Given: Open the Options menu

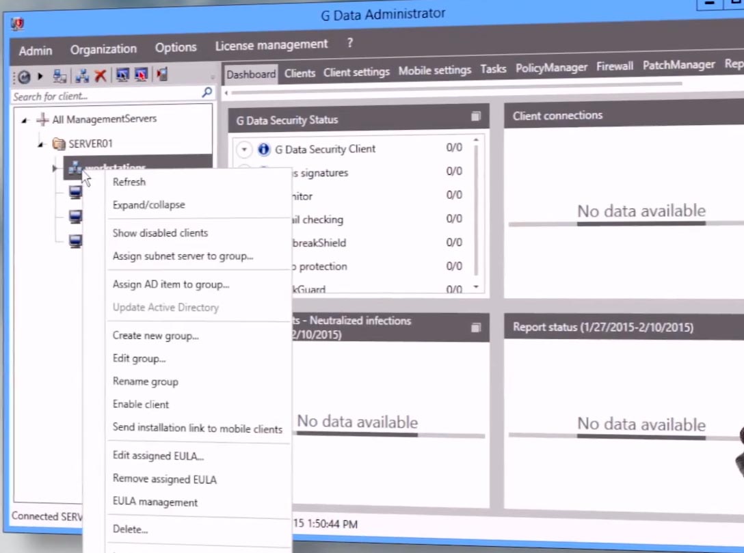Looking at the screenshot, I should [176, 47].
